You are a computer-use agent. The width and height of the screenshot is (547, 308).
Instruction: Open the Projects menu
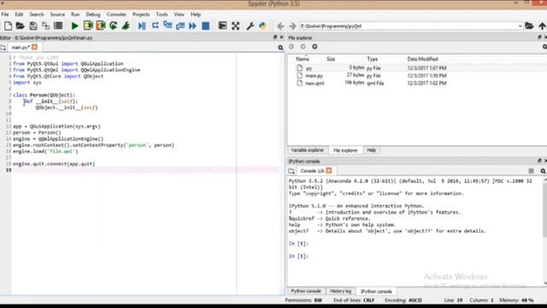[x=141, y=15]
